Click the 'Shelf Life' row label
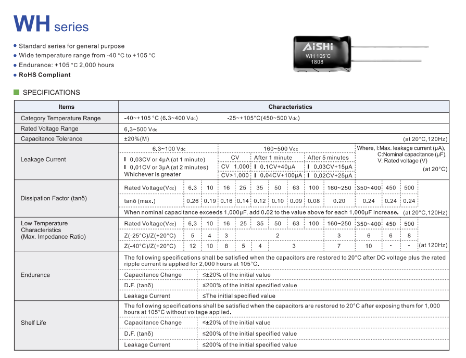 33,323
